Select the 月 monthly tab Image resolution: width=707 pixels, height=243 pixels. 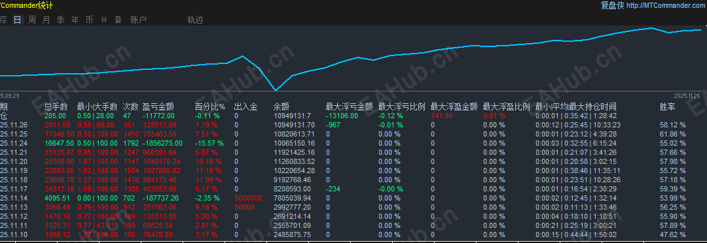(x=46, y=20)
